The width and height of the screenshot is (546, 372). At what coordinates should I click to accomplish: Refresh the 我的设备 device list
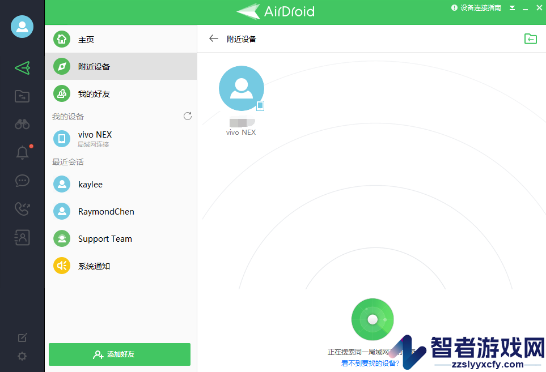[x=188, y=116]
